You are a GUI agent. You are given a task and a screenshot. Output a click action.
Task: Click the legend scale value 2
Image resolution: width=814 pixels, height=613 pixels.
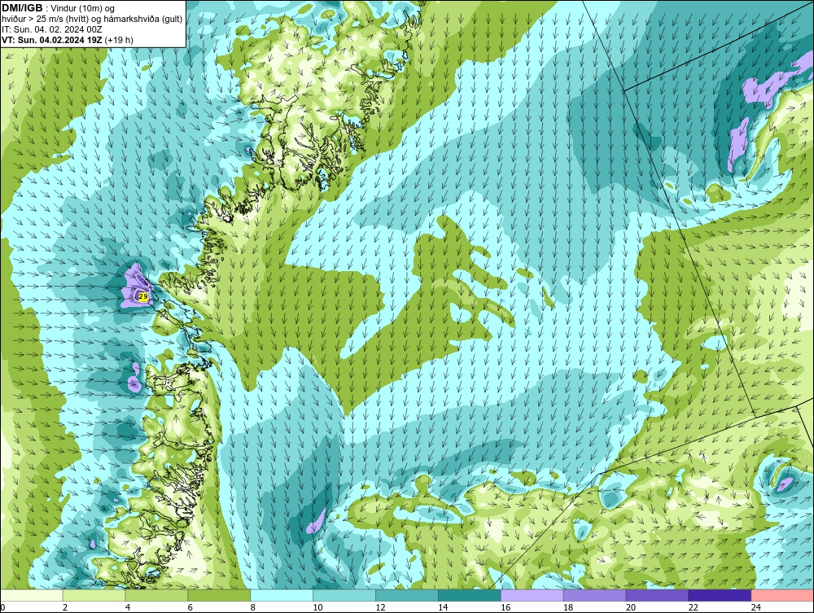[65, 607]
